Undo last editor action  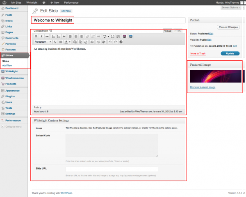(x=110, y=42)
